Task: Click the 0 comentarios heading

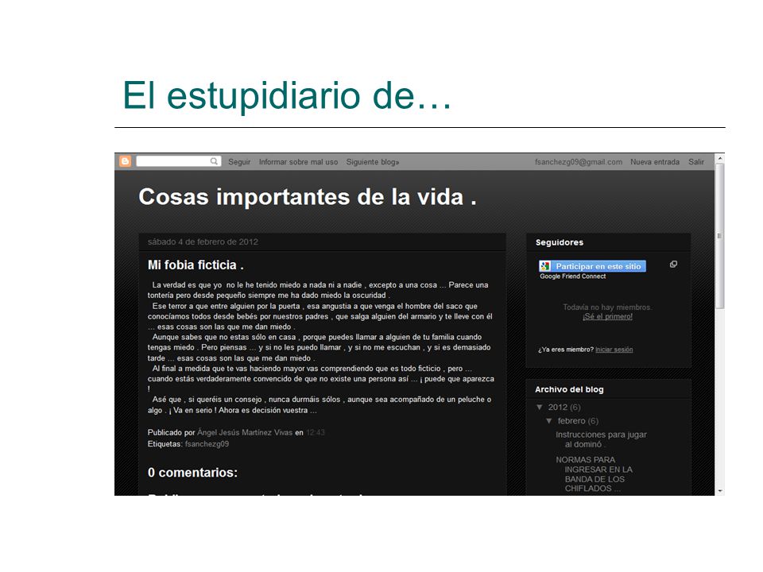Action: tap(192, 472)
